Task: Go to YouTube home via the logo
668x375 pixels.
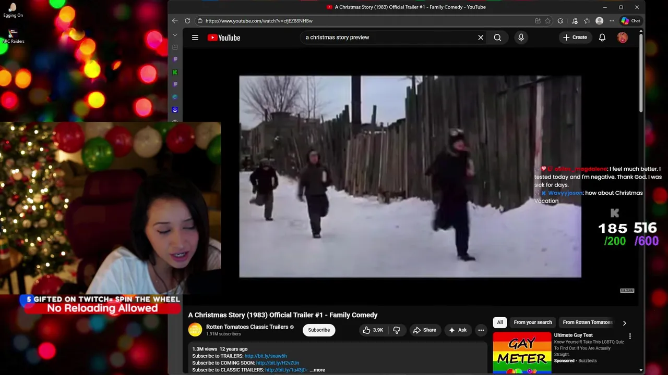Action: [224, 37]
